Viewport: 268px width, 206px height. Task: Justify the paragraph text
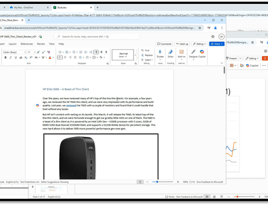click(75, 57)
